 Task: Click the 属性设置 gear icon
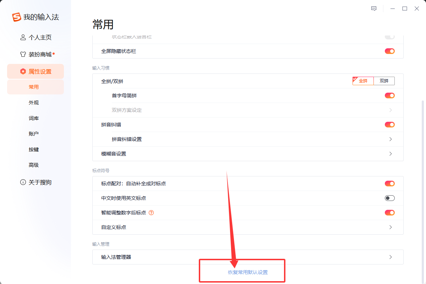(22, 71)
